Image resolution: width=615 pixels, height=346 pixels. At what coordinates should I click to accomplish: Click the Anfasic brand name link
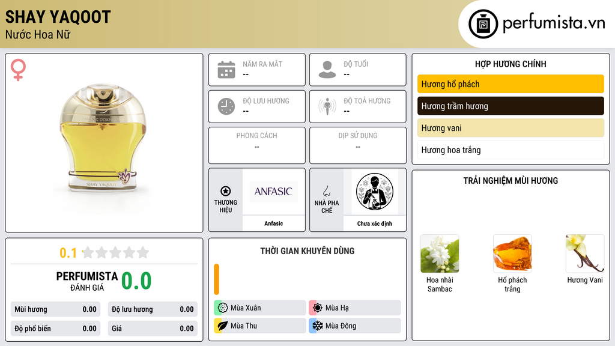click(273, 223)
